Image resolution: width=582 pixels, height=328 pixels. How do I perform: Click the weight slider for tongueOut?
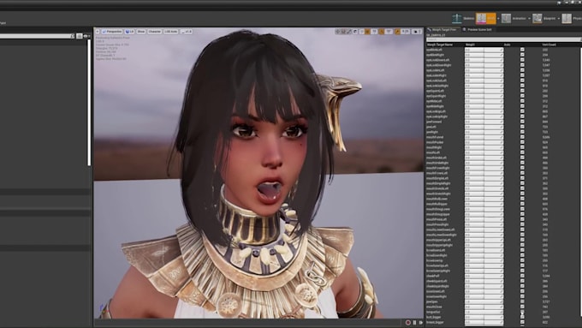coord(484,312)
